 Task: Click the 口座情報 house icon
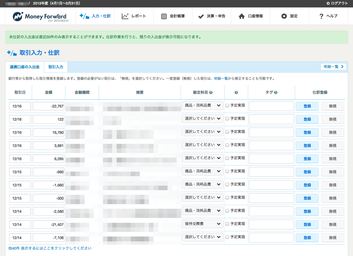click(241, 16)
